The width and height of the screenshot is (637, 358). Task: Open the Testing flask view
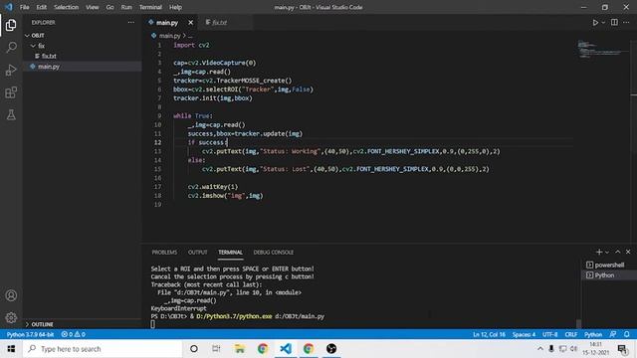click(x=11, y=115)
